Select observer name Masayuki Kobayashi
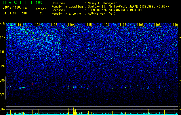Viewport: 181px width, 115px height. (x=103, y=3)
